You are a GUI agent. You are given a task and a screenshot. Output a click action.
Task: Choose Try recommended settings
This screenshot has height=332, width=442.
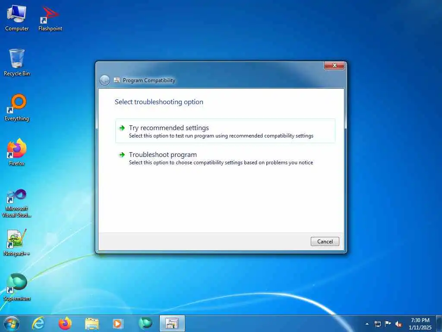225,131
